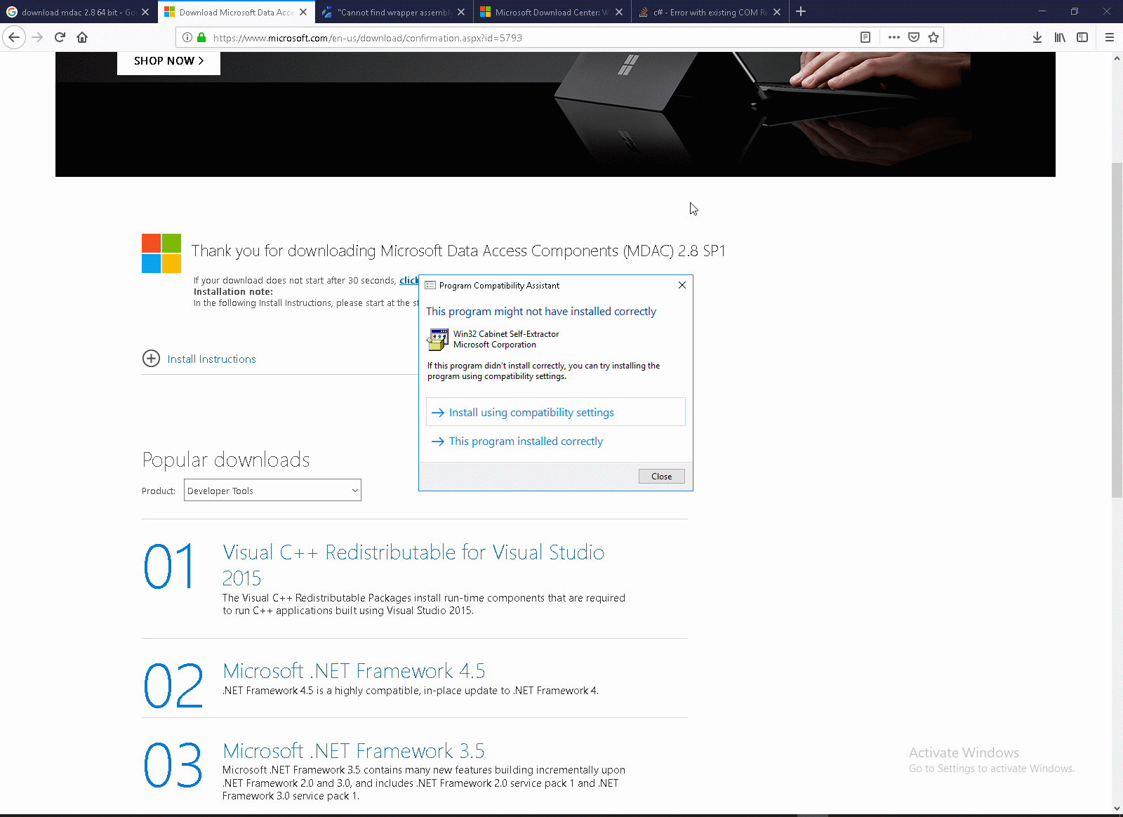
Task: Click the large '03' ranking number
Action: tap(173, 765)
